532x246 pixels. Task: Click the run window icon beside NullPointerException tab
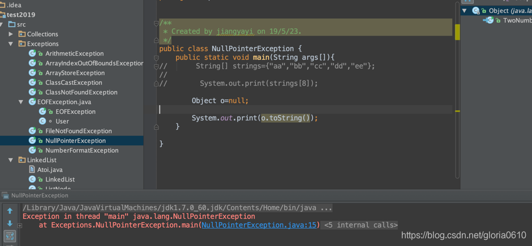5,195
